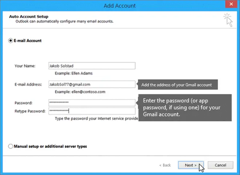Choose Manual setup or additional server types
The height and width of the screenshot is (175, 240).
pos(10,146)
